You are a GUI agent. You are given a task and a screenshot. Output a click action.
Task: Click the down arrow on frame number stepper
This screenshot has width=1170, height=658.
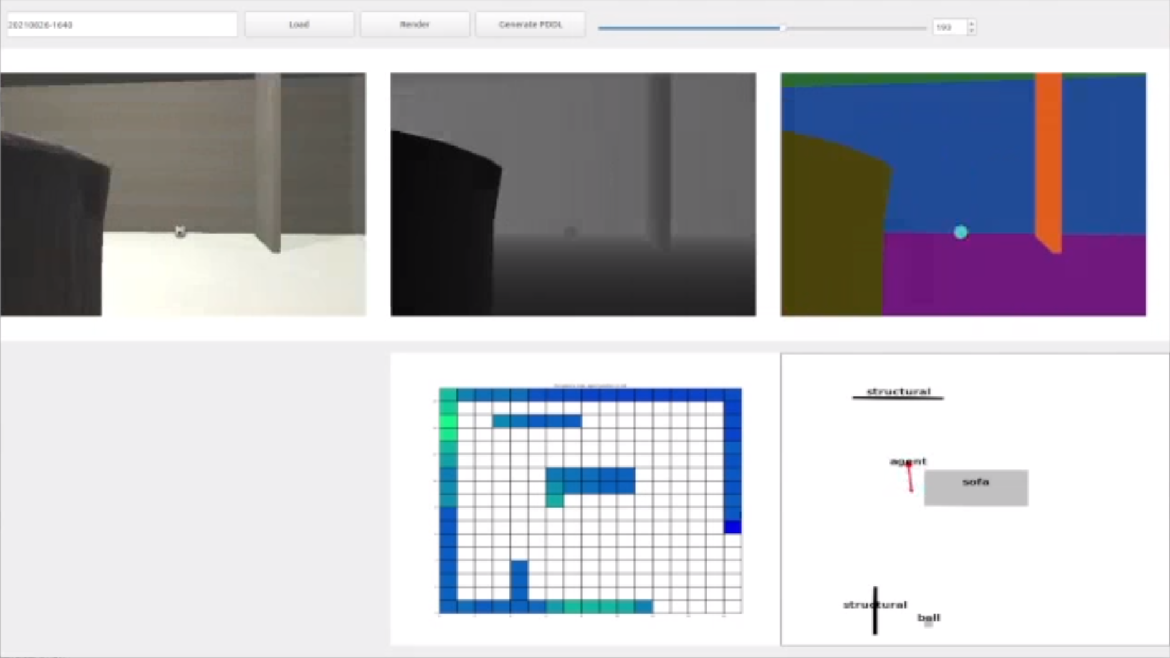coord(971,30)
